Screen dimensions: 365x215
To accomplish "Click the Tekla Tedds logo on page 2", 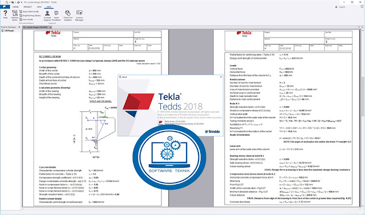I will coord(244,34).
